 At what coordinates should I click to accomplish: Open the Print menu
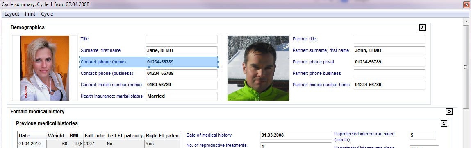click(x=30, y=14)
